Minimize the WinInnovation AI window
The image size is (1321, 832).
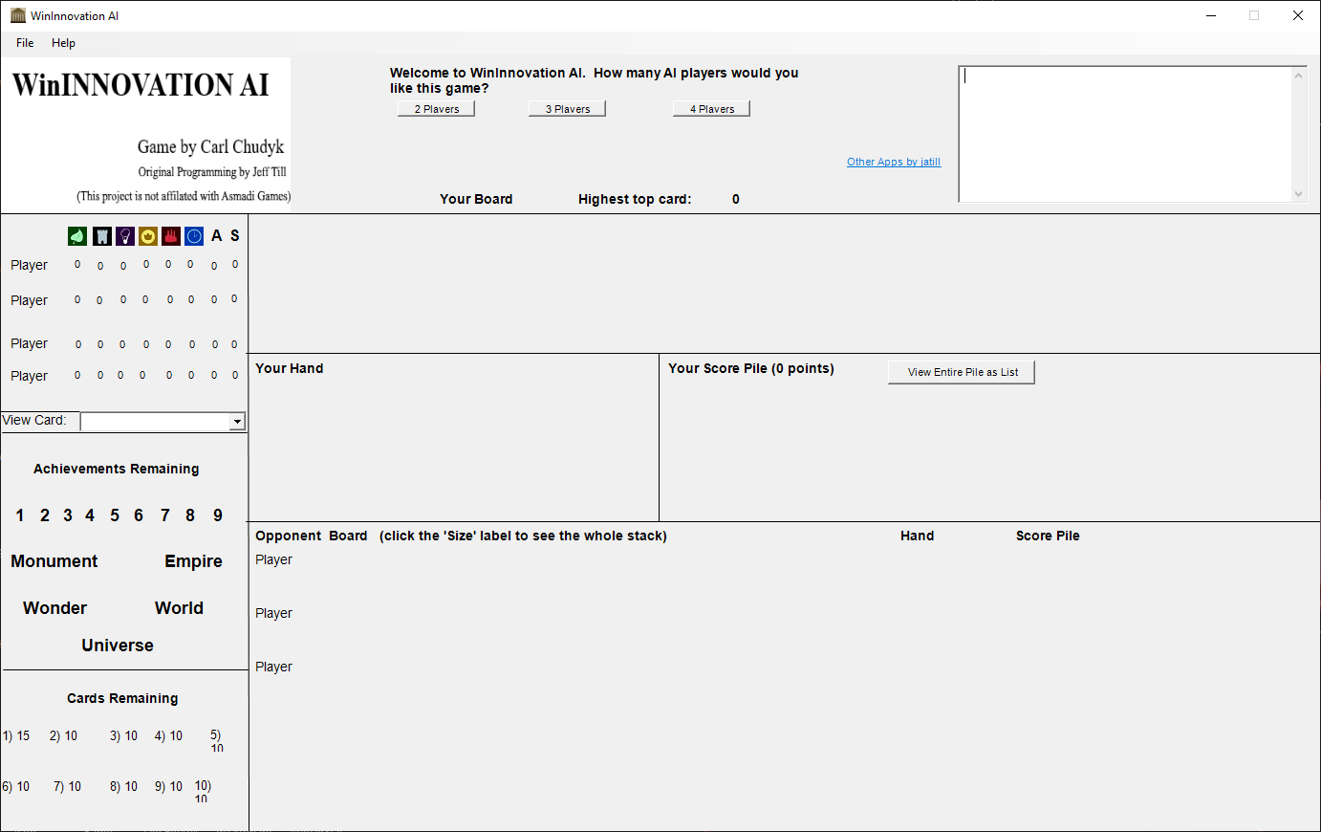[x=1211, y=15]
